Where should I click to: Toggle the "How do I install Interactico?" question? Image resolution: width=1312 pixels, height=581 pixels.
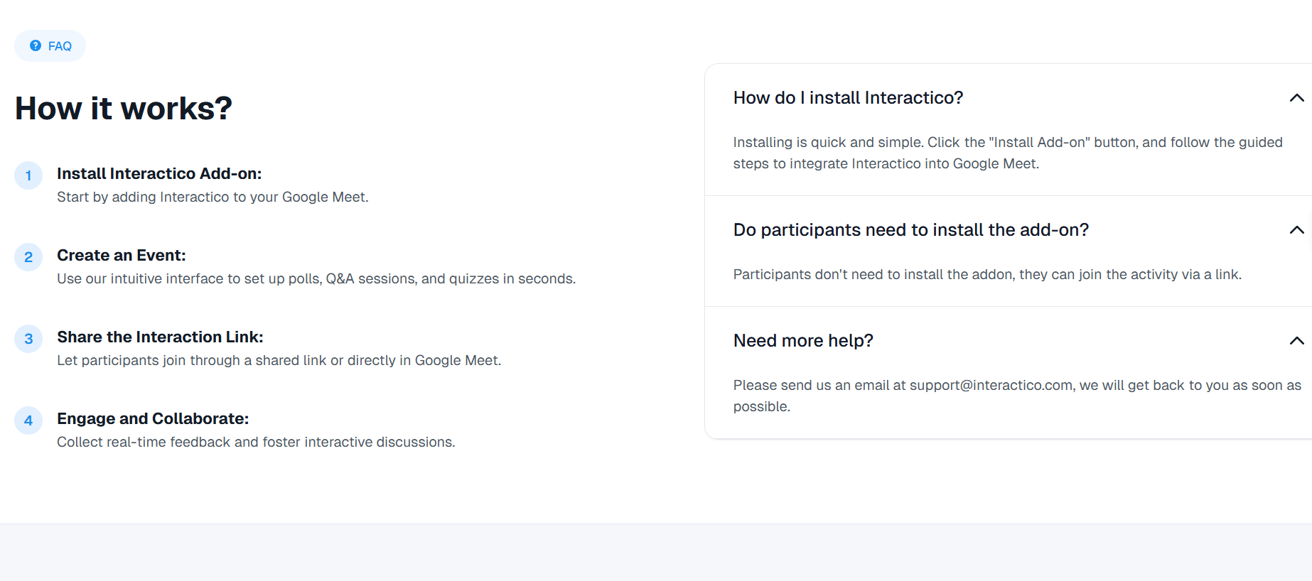point(848,98)
